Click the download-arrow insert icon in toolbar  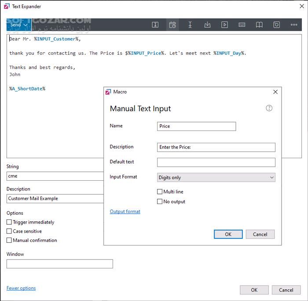click(207, 25)
